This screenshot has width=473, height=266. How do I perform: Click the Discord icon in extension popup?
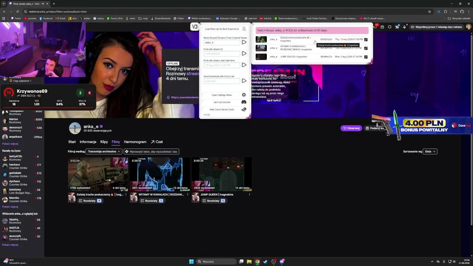[244, 102]
